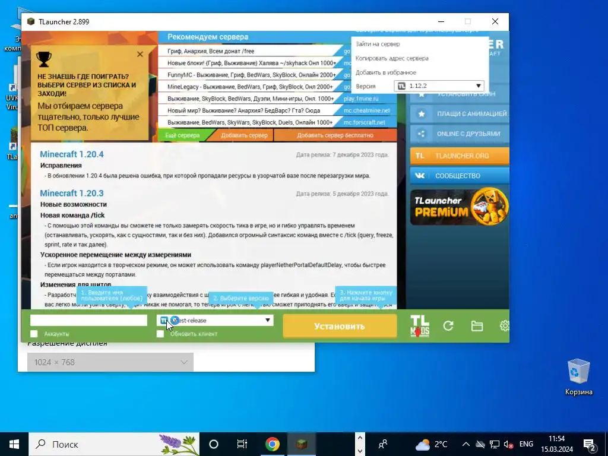Click the mc.forscraft.net server address
Viewport: 608px width, 456px height.
point(364,122)
